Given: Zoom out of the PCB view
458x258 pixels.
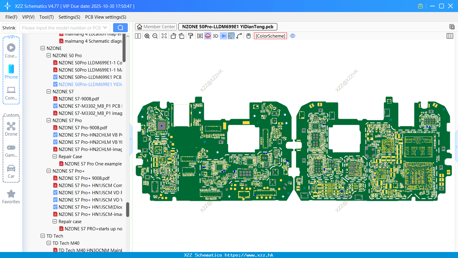Looking at the screenshot, I should point(155,36).
